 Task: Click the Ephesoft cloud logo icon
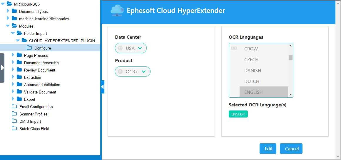click(117, 11)
